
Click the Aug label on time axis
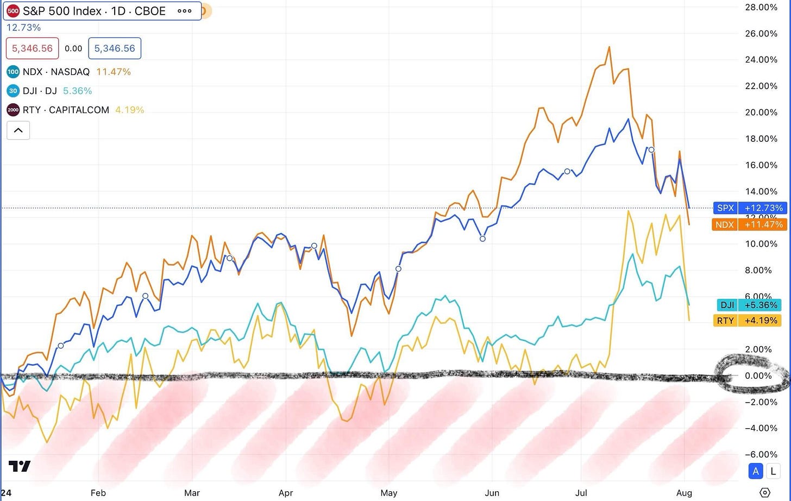tap(684, 493)
